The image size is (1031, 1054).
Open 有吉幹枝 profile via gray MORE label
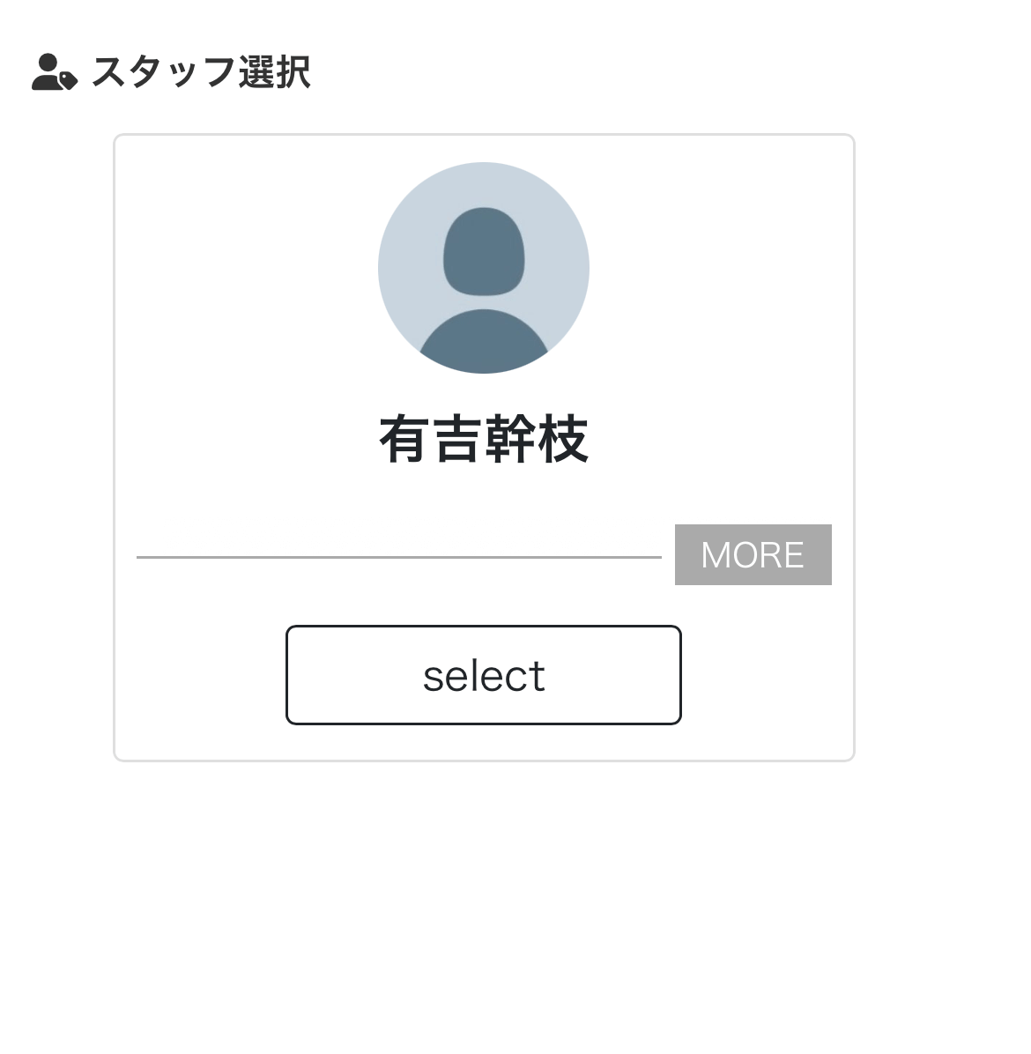click(x=753, y=555)
